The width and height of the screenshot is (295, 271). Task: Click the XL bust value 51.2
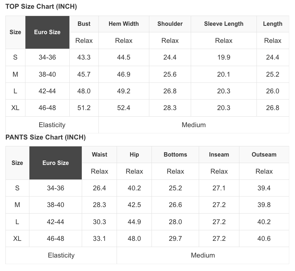click(84, 108)
